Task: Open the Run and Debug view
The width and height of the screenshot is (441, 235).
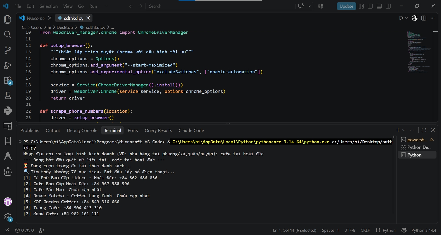Action: [8, 65]
